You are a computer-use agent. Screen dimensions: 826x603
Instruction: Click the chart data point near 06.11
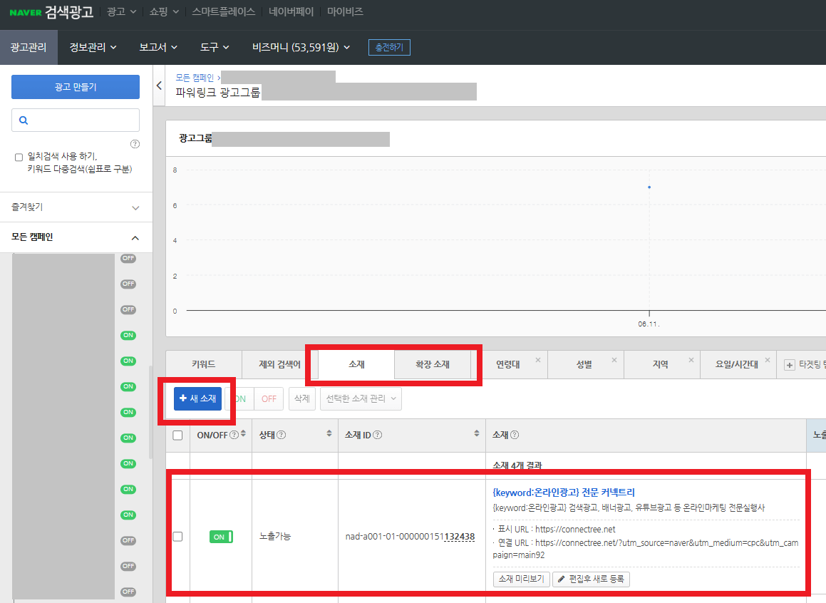point(649,187)
